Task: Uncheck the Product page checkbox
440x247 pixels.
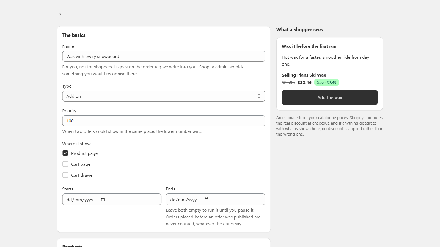Action: click(x=65, y=153)
